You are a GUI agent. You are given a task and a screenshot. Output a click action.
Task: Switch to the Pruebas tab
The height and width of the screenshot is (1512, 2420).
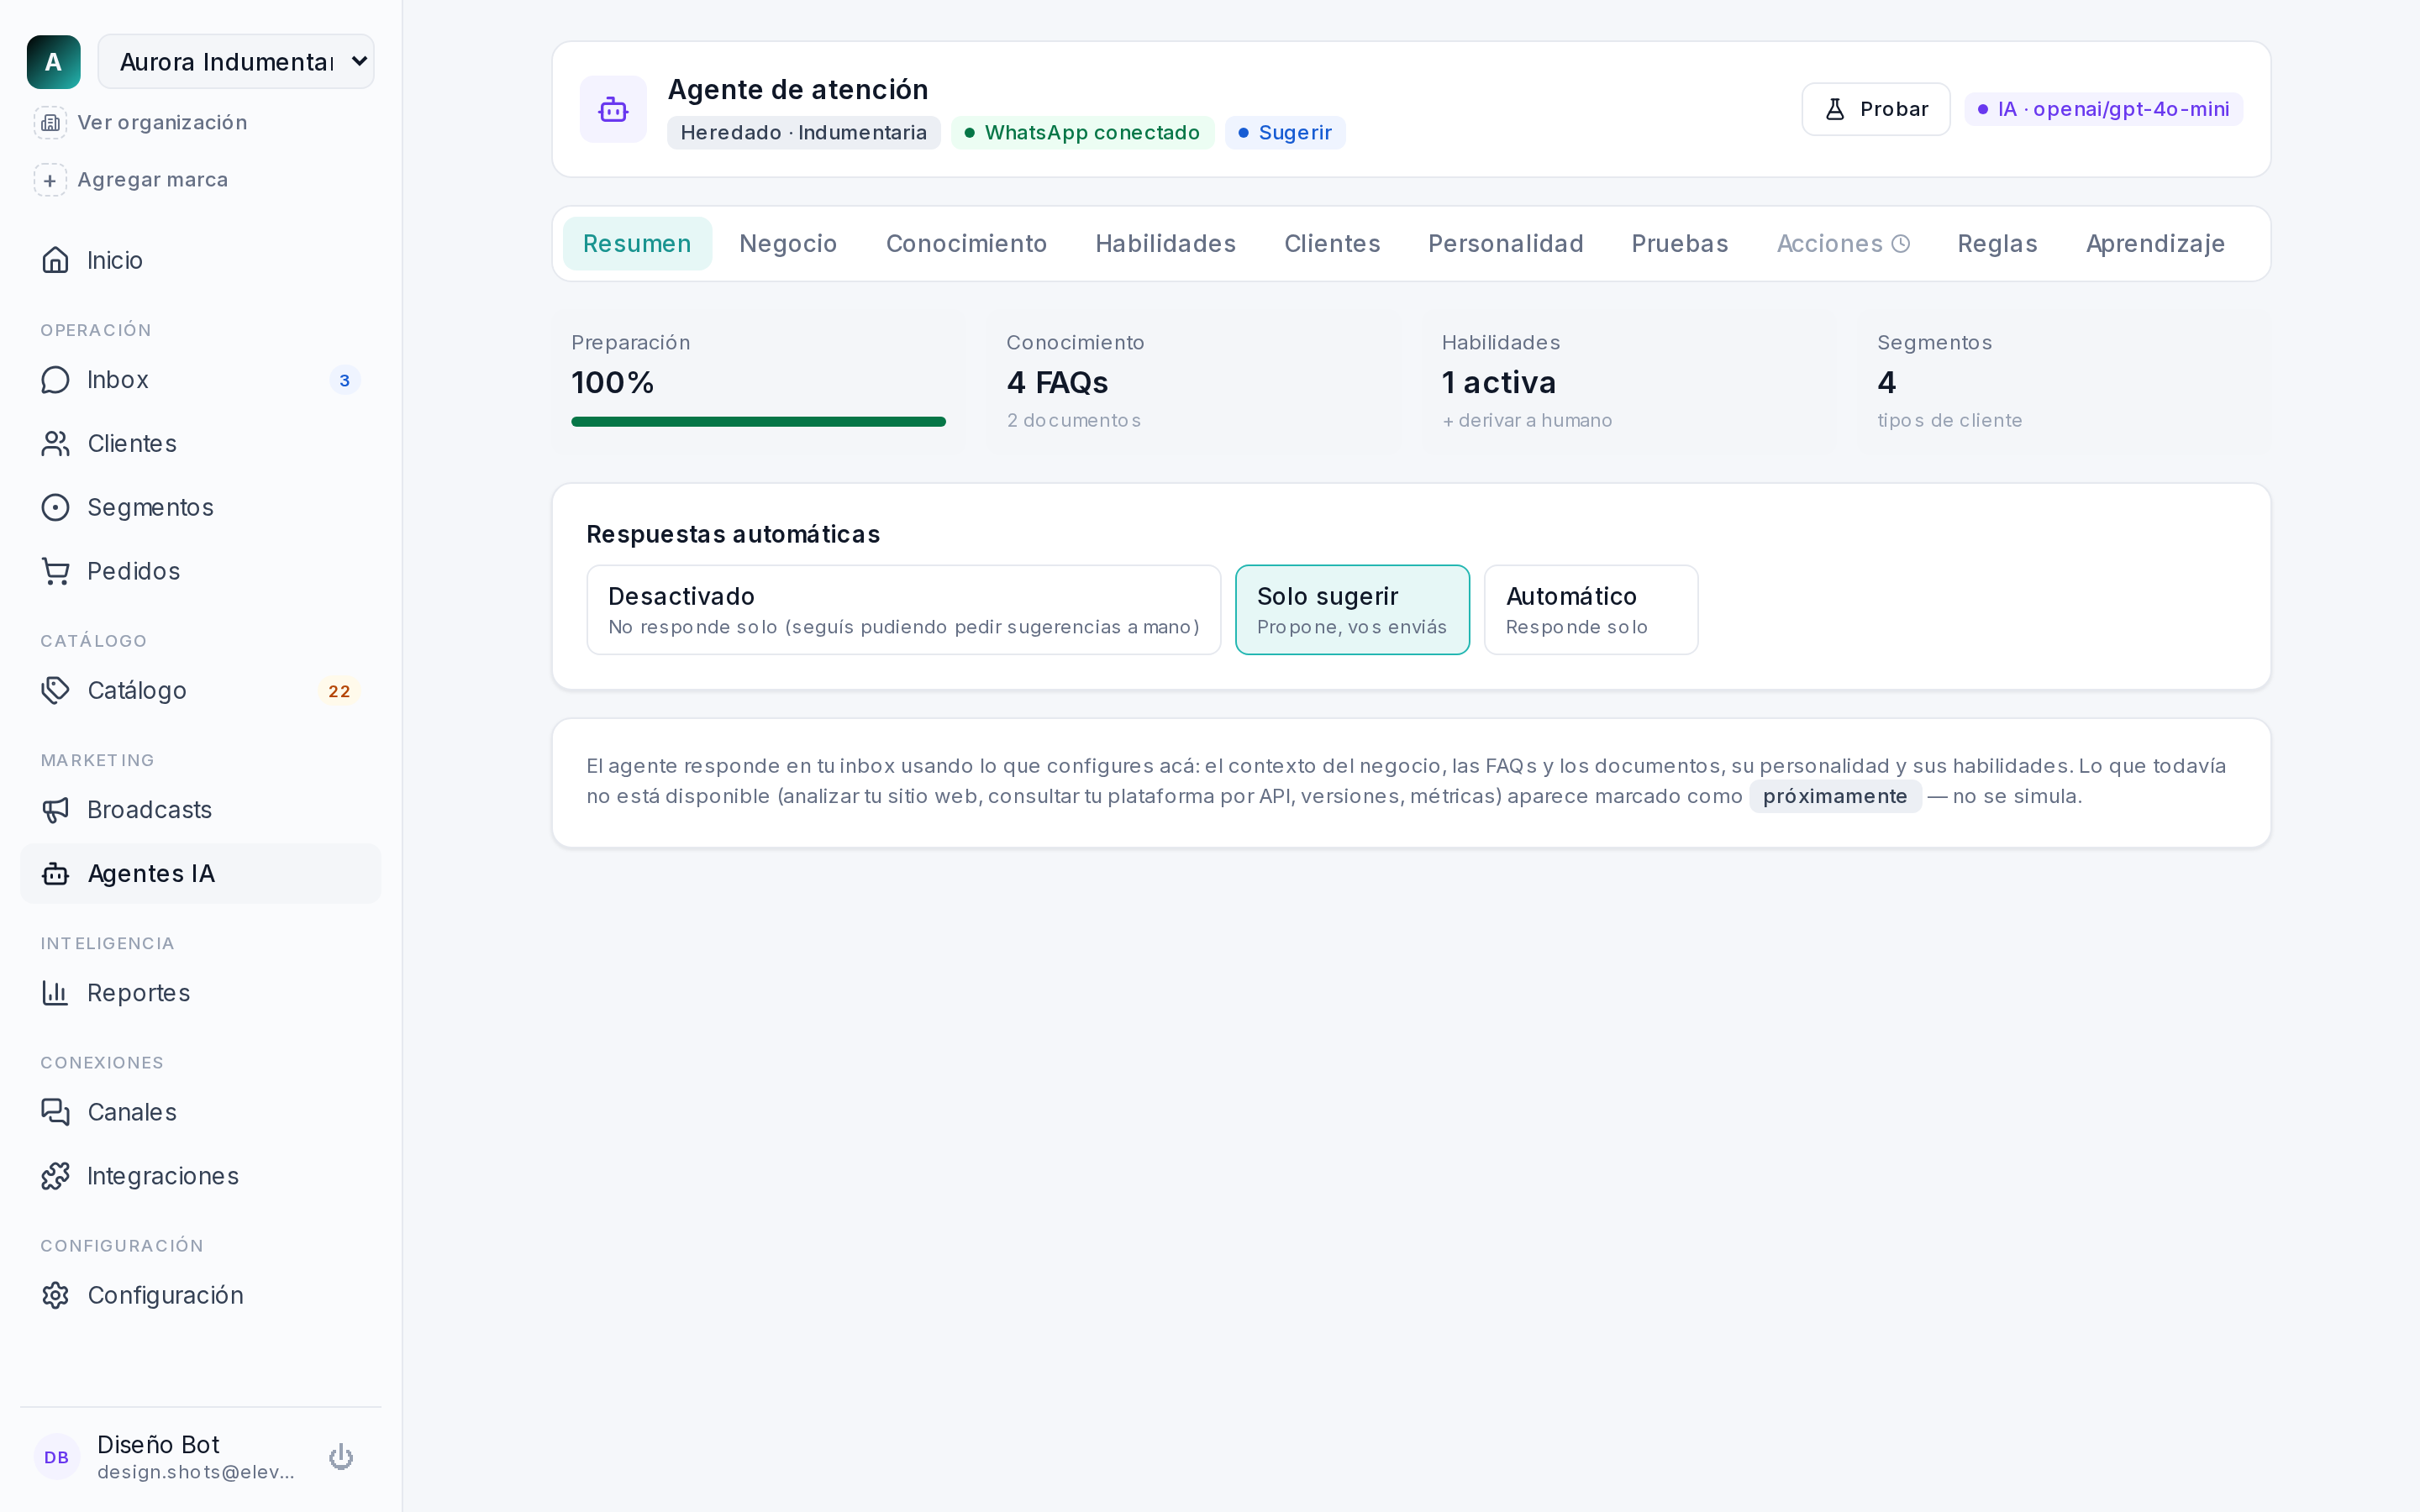[1679, 244]
